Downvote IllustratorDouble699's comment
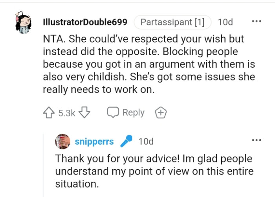This screenshot has height=197, width=275. click(84, 113)
